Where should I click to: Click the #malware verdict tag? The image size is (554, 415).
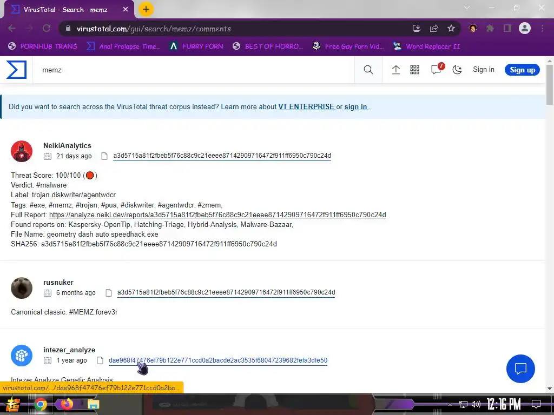pos(51,185)
